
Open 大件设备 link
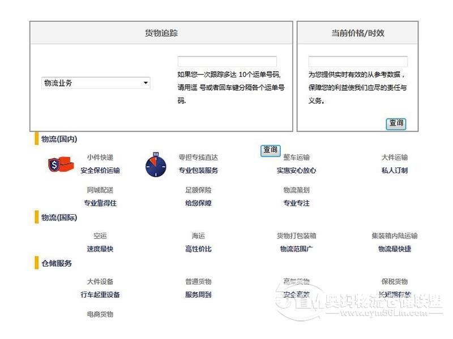(x=100, y=281)
